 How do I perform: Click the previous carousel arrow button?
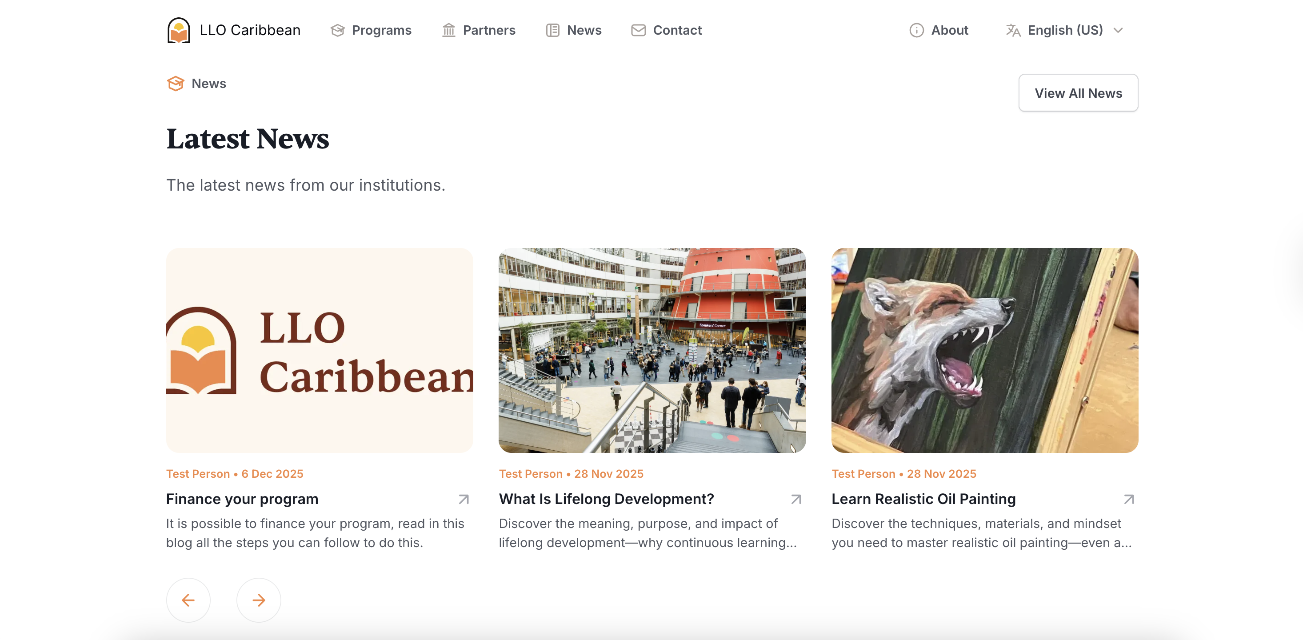tap(188, 600)
